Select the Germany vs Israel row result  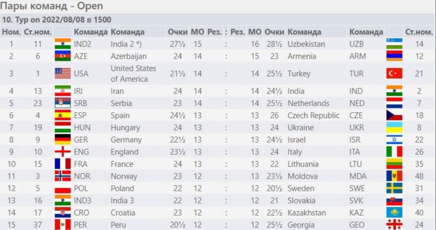pyautogui.click(x=227, y=140)
